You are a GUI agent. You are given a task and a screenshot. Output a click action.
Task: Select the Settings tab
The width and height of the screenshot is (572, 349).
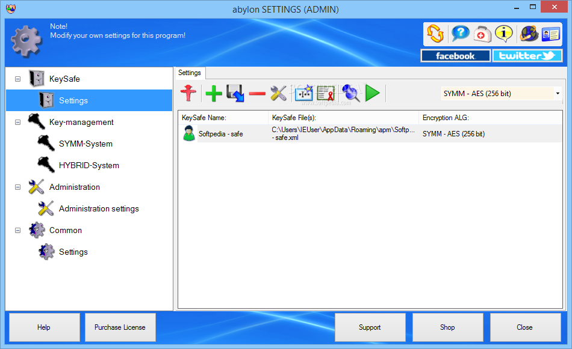tap(190, 73)
